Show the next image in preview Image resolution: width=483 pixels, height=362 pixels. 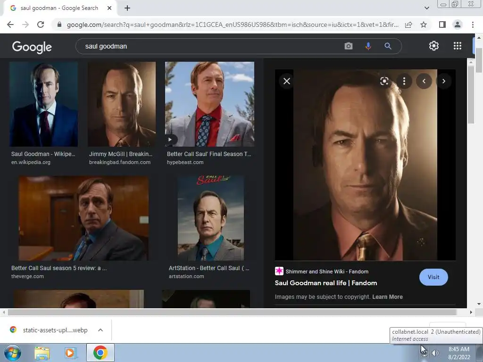[x=443, y=81]
